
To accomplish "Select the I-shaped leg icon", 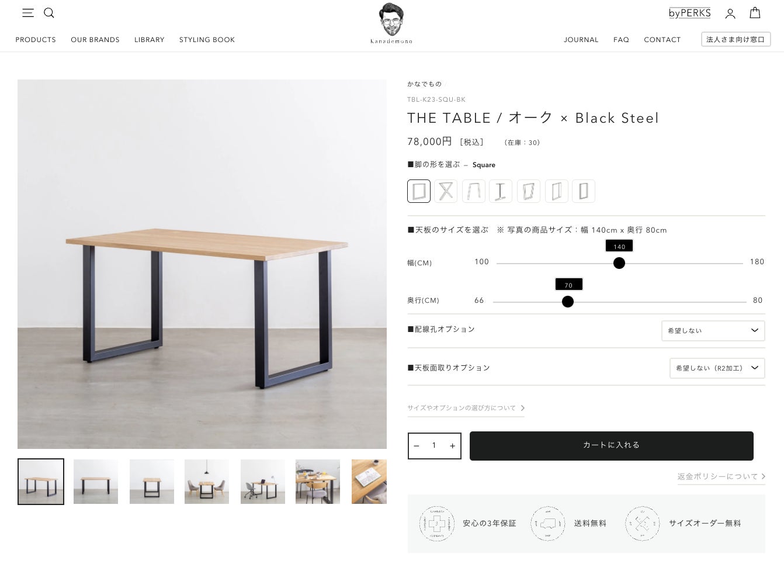I will [x=501, y=191].
